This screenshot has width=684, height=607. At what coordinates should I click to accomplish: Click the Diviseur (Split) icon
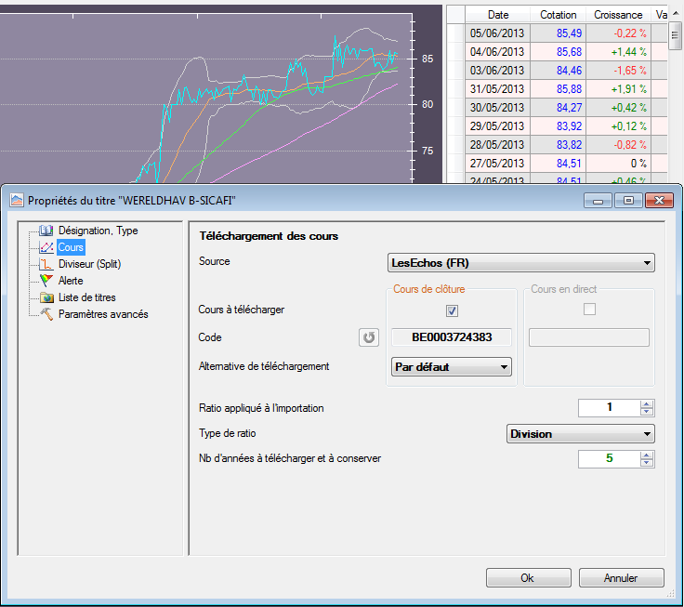(46, 264)
